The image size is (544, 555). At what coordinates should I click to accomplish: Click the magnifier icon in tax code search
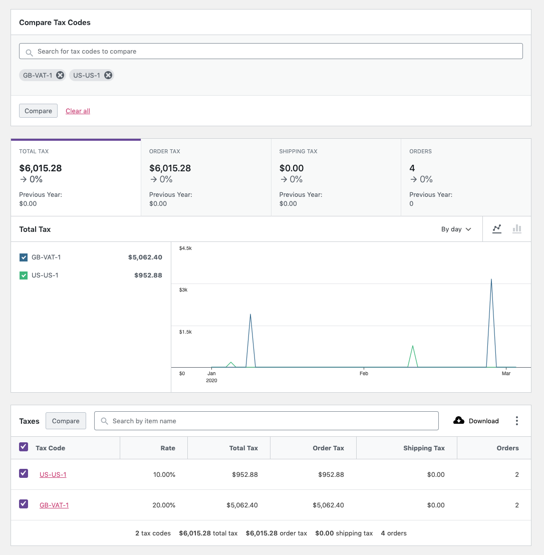[x=30, y=53]
